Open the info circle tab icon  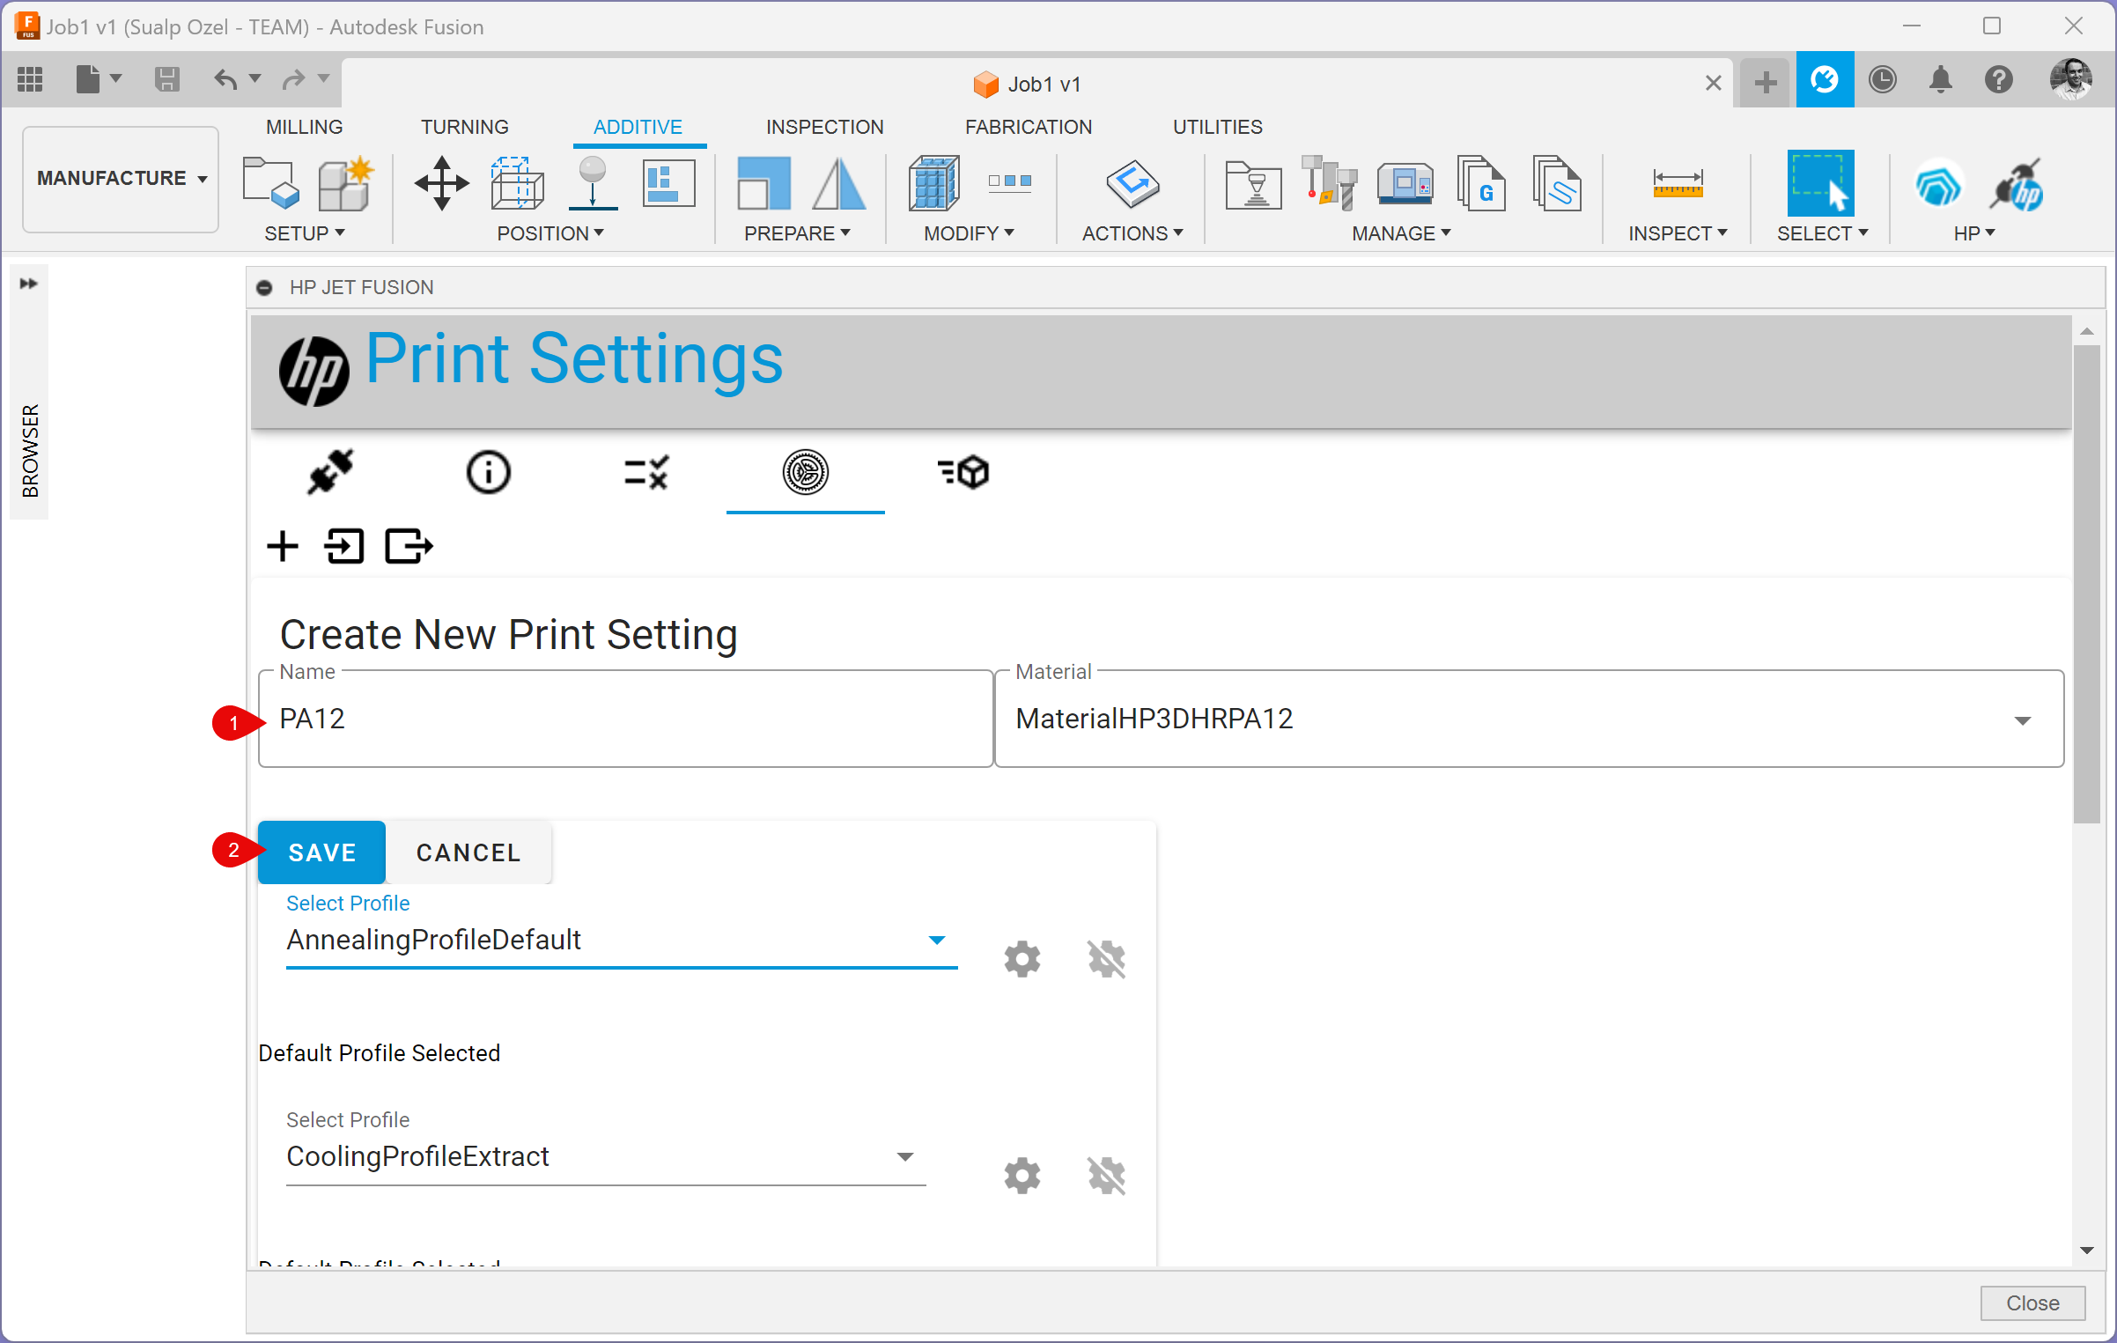tap(488, 472)
